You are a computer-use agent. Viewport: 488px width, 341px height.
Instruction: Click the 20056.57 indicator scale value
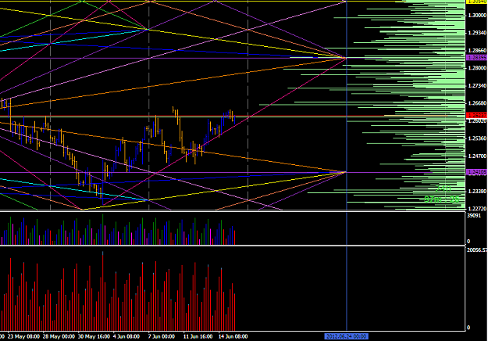coord(477,250)
